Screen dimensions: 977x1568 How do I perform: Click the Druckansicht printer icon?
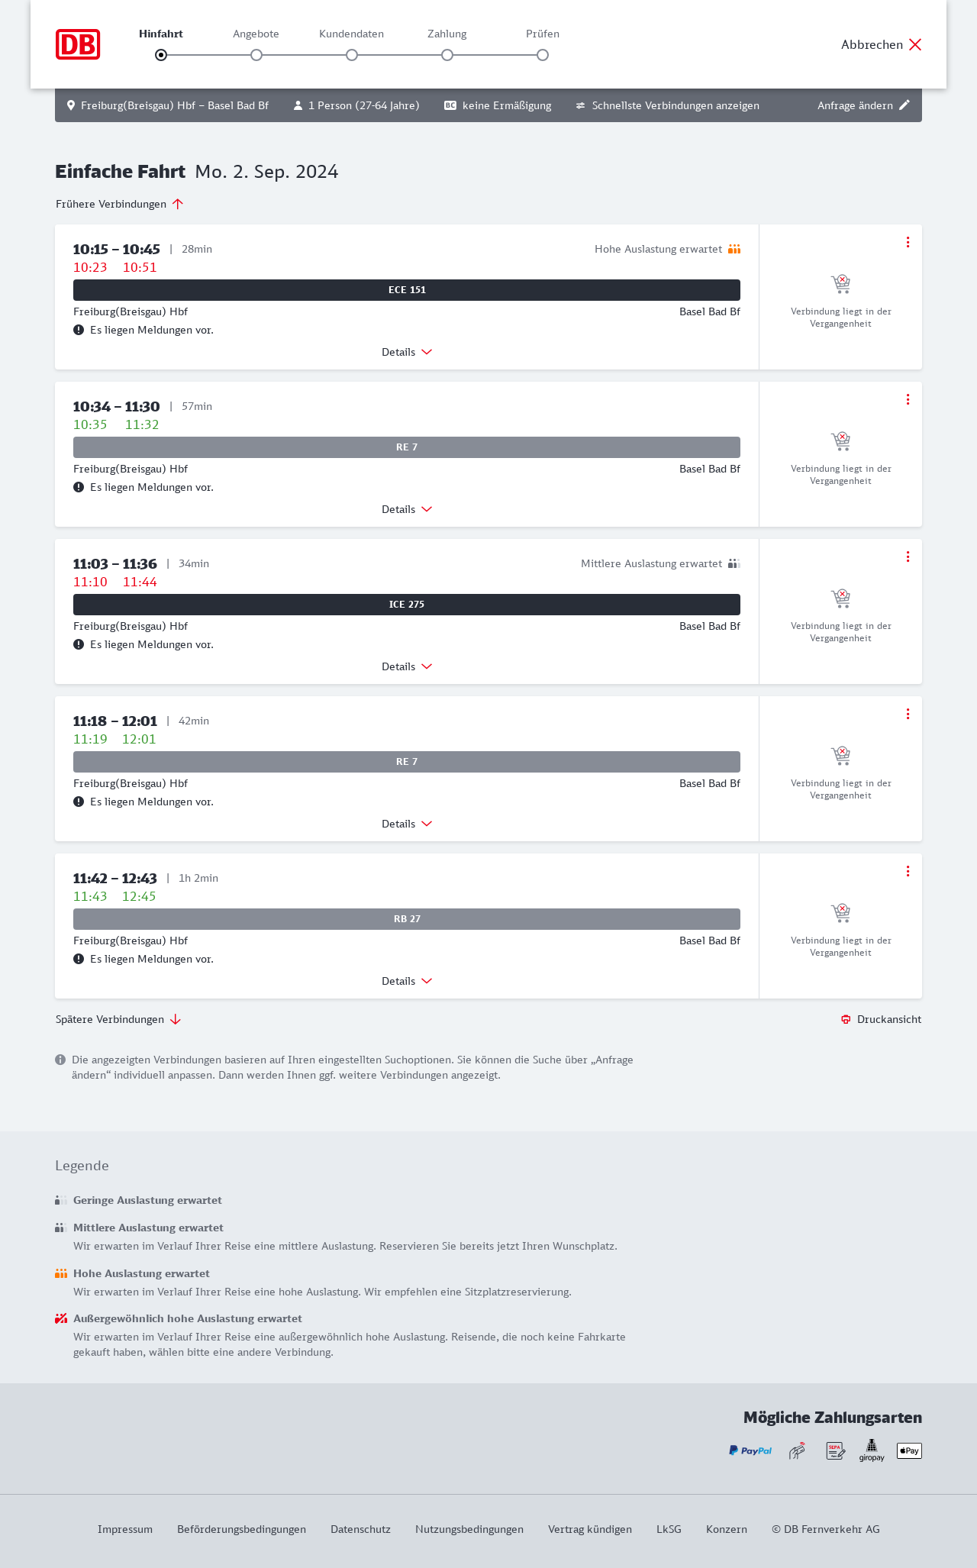coord(846,1019)
